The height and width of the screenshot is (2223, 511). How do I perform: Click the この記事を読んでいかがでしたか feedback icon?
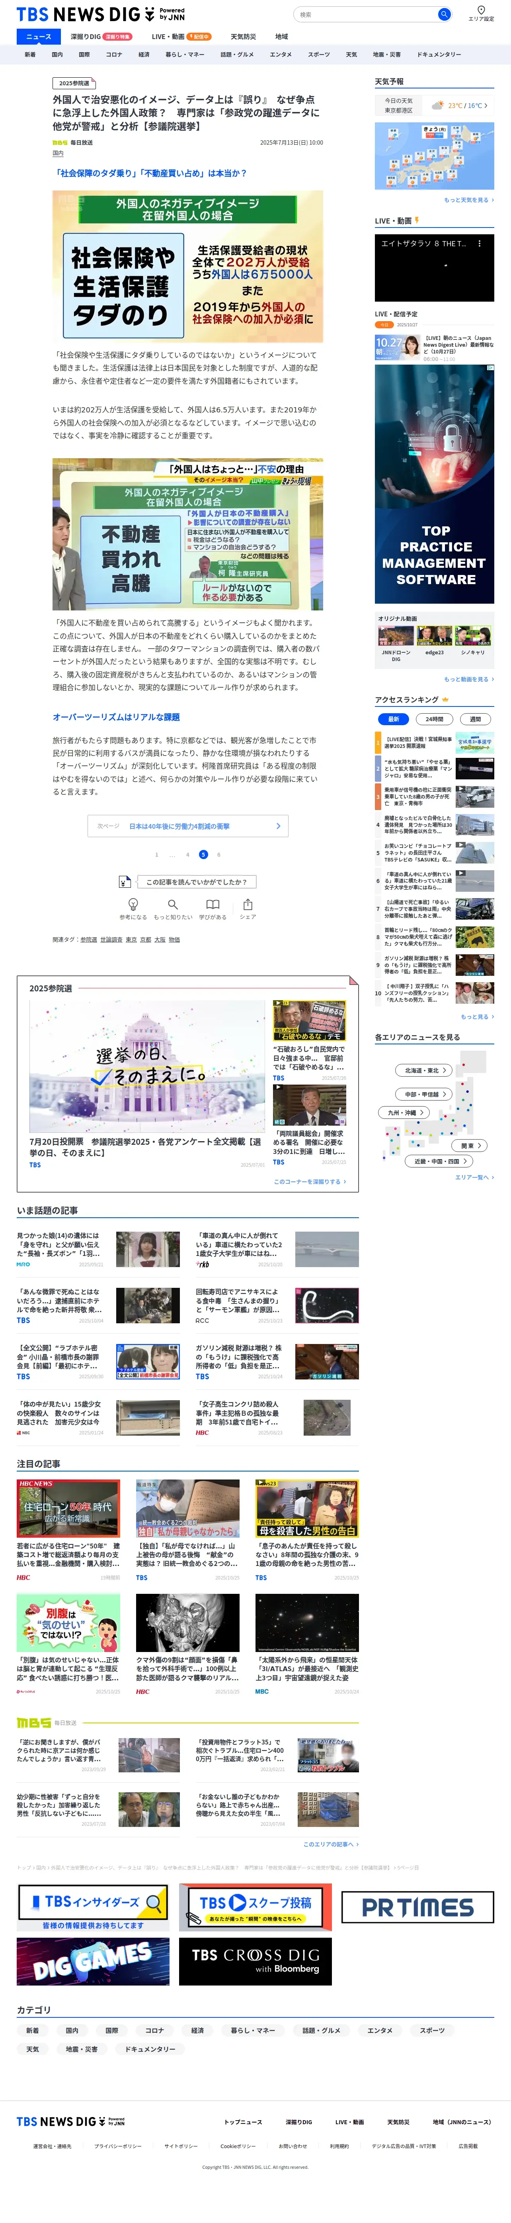click(x=125, y=882)
